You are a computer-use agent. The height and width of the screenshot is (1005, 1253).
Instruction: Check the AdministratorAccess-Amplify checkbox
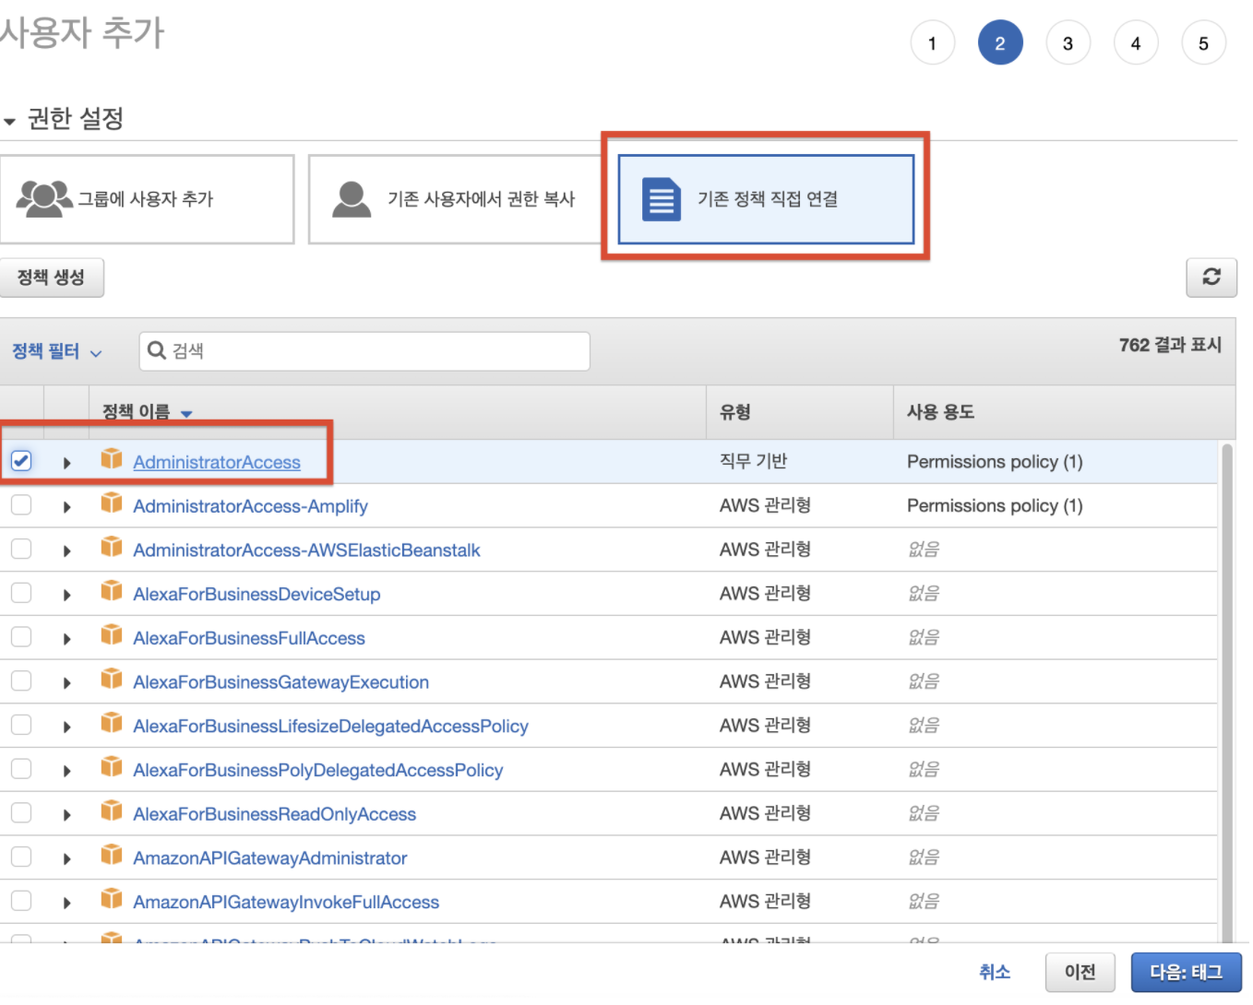pos(21,504)
